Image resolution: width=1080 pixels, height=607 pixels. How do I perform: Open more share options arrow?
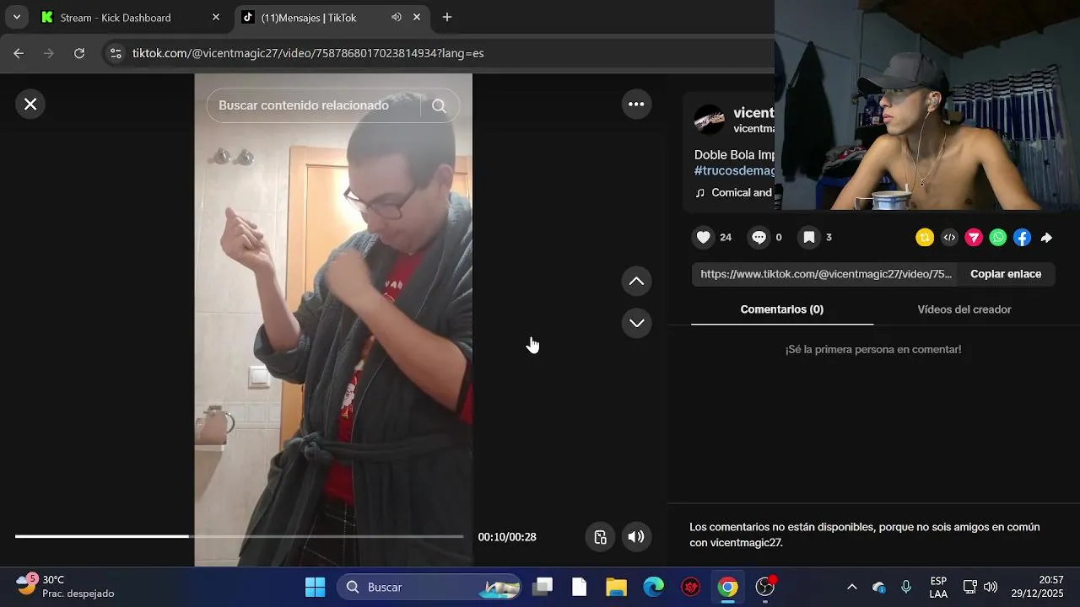pyautogui.click(x=1046, y=238)
